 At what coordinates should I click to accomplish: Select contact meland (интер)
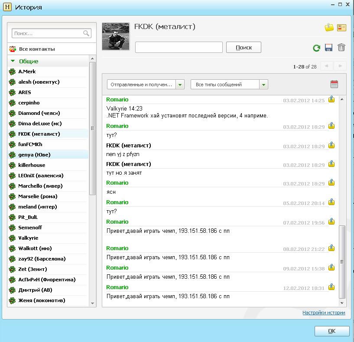click(48, 207)
